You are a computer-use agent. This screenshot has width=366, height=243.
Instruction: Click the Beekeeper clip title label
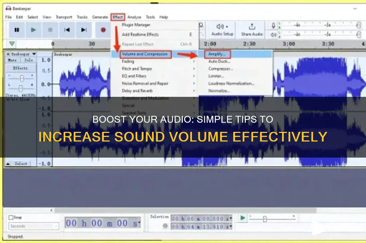(x=63, y=54)
